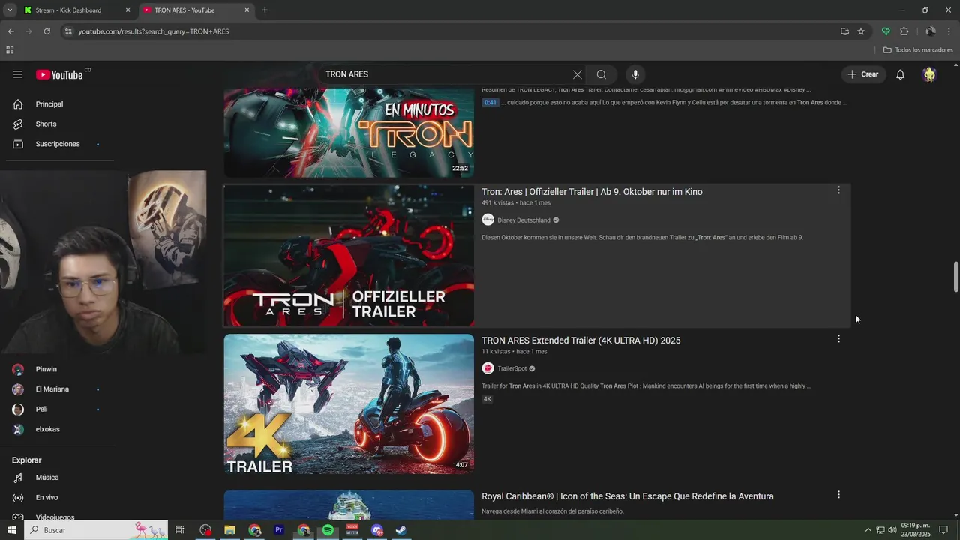Go back with browser back arrow
The width and height of the screenshot is (960, 540).
click(10, 31)
